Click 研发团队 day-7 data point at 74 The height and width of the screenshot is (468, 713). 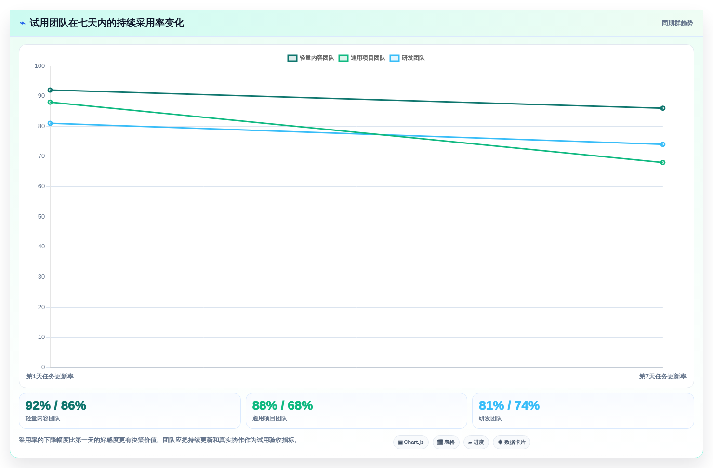point(663,144)
